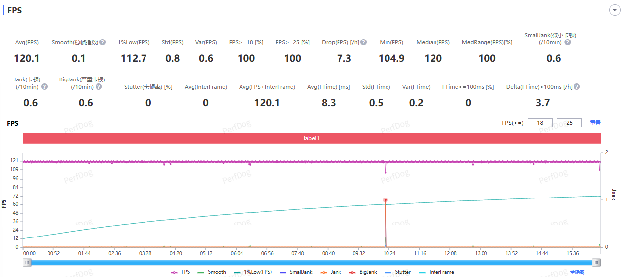This screenshot has height=277, width=629.
Task: Toggle InterFrame legend entry
Action: 436,272
